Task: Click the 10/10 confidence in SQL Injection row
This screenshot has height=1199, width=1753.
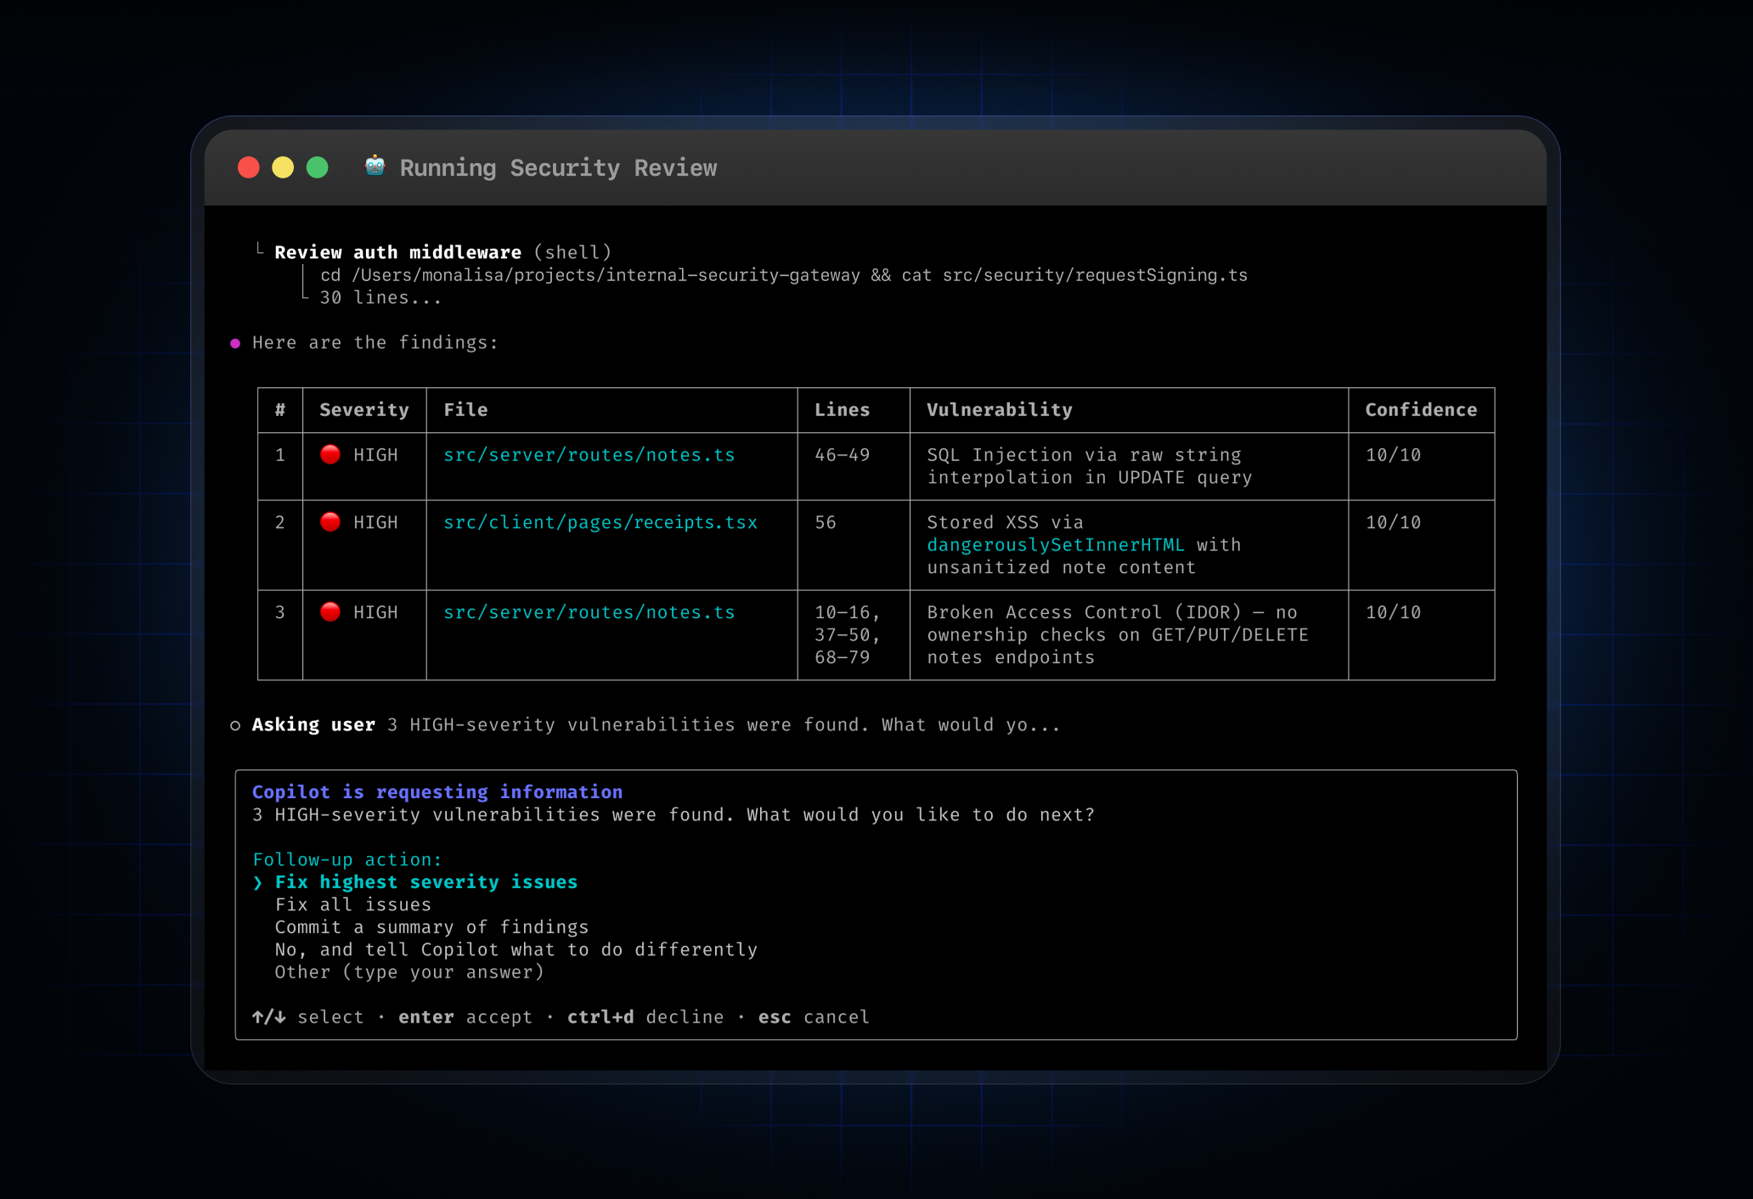Action: (x=1393, y=455)
